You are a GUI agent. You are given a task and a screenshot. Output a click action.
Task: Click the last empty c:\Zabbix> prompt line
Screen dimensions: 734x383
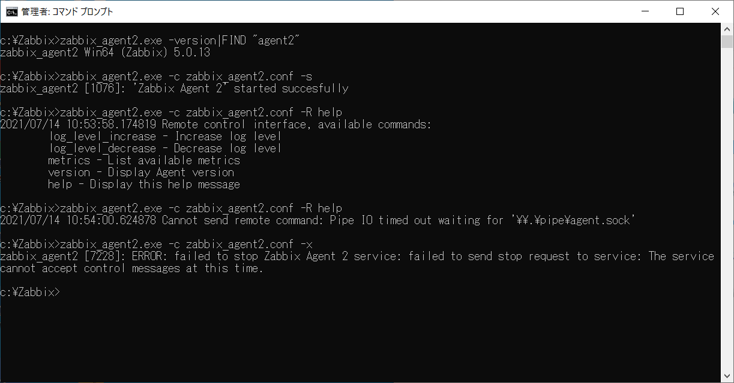click(30, 292)
